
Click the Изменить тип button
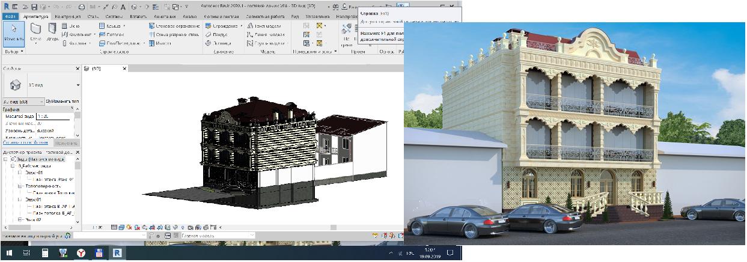(61, 102)
